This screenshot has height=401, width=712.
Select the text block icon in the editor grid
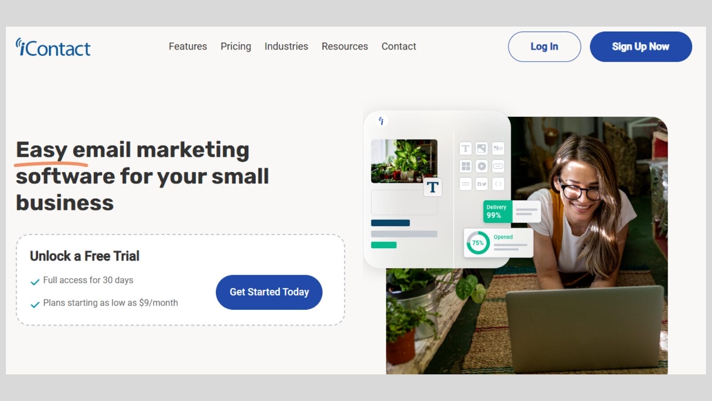[465, 148]
